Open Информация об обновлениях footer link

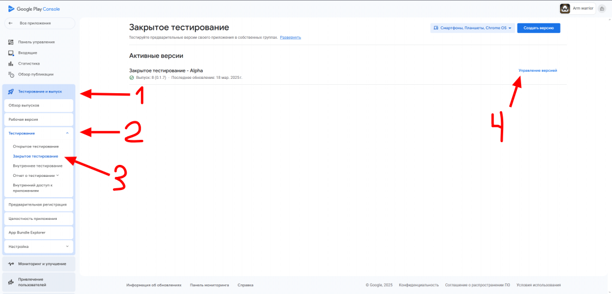[x=154, y=285]
